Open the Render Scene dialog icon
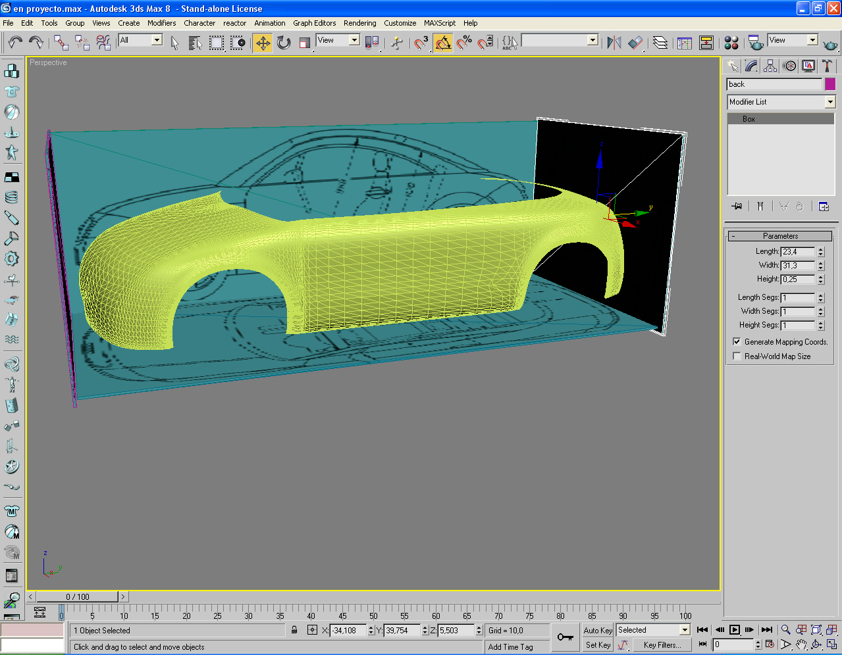Screen dimensions: 842x655 [756, 43]
